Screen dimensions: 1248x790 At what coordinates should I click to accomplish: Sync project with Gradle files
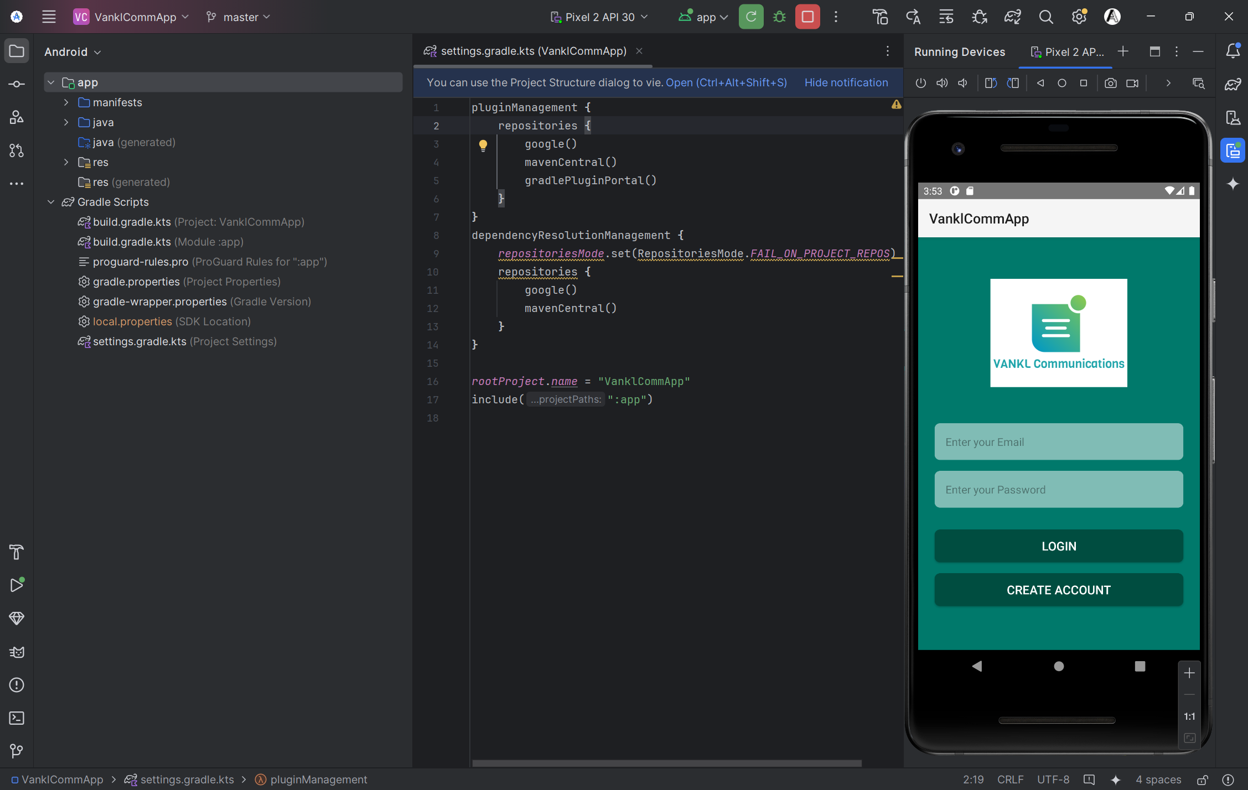1012,17
